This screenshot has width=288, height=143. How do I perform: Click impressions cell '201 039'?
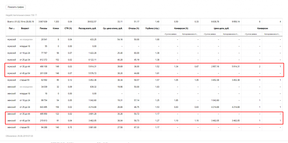(44, 73)
